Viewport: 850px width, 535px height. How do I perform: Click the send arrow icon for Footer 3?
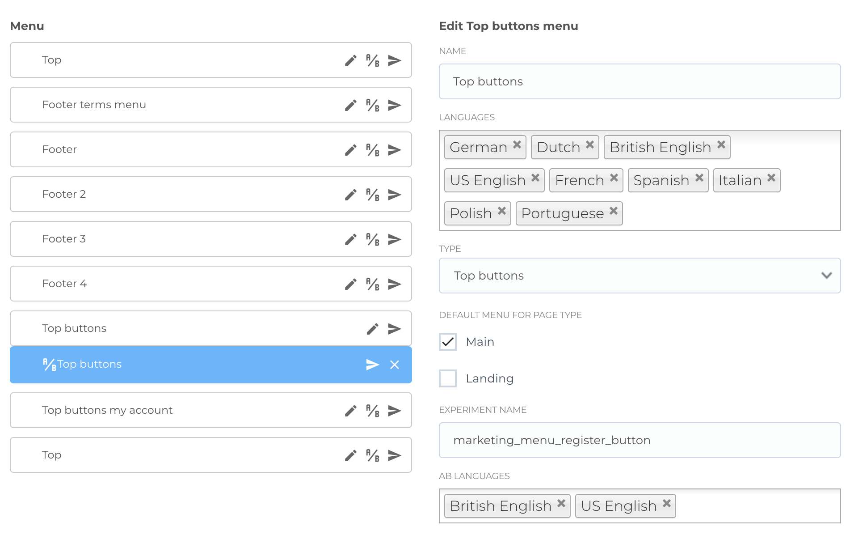tap(394, 239)
